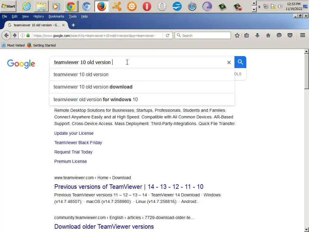The image size is (309, 232).
Task: Select the Firefox taskbar button
Action: pos(101,6)
